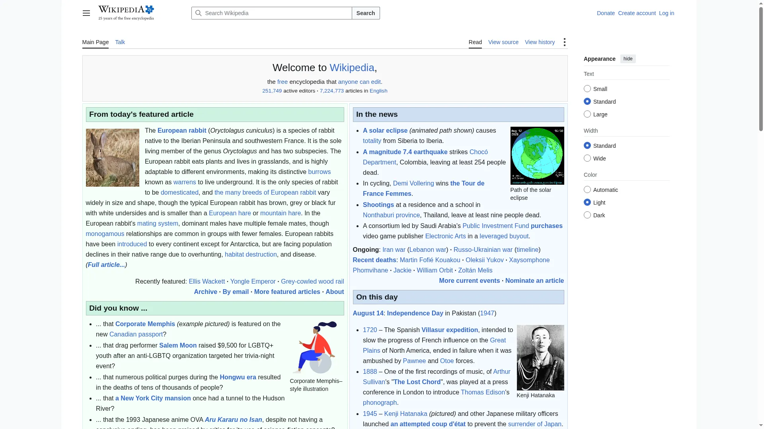Hide the Appearance panel

tap(628, 59)
